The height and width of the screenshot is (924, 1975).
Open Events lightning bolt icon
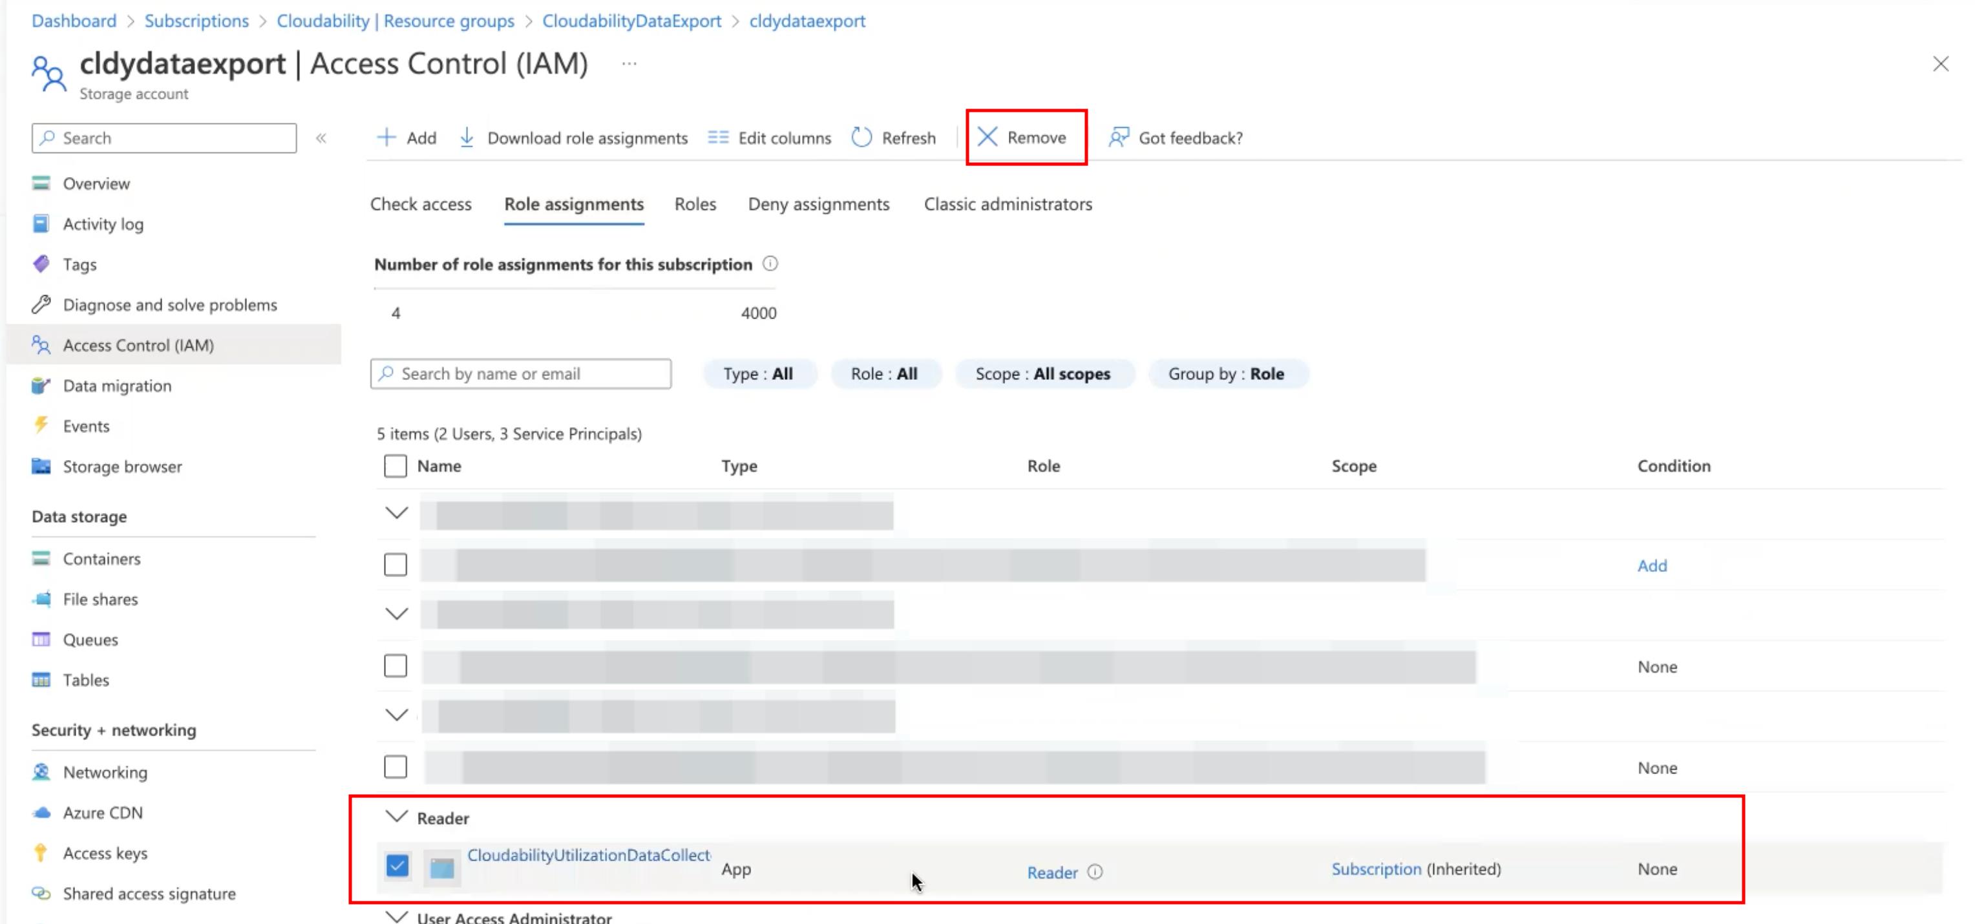point(41,426)
